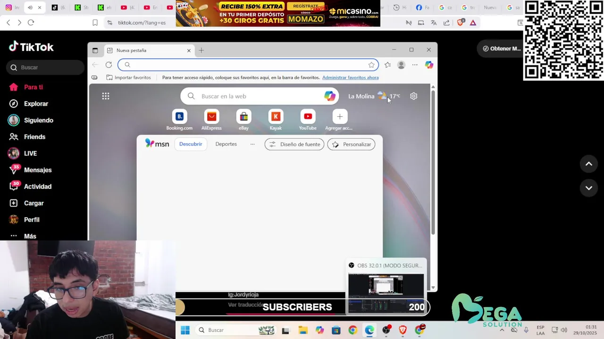This screenshot has height=339, width=604.
Task: Open Actividad with 30 badge
Action: 31,186
